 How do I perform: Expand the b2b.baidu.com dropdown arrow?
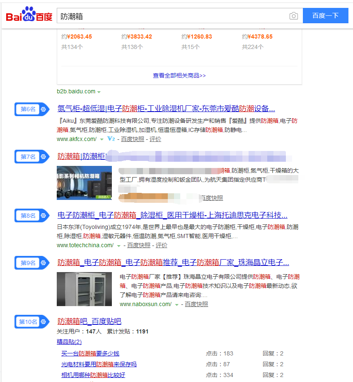[99, 92]
